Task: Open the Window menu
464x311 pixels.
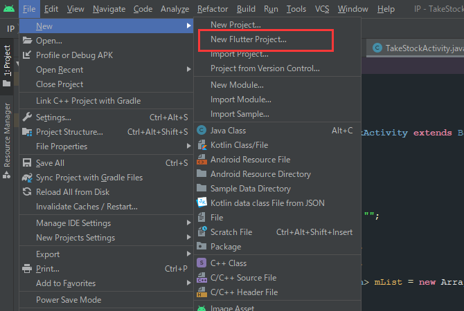Action: click(353, 9)
